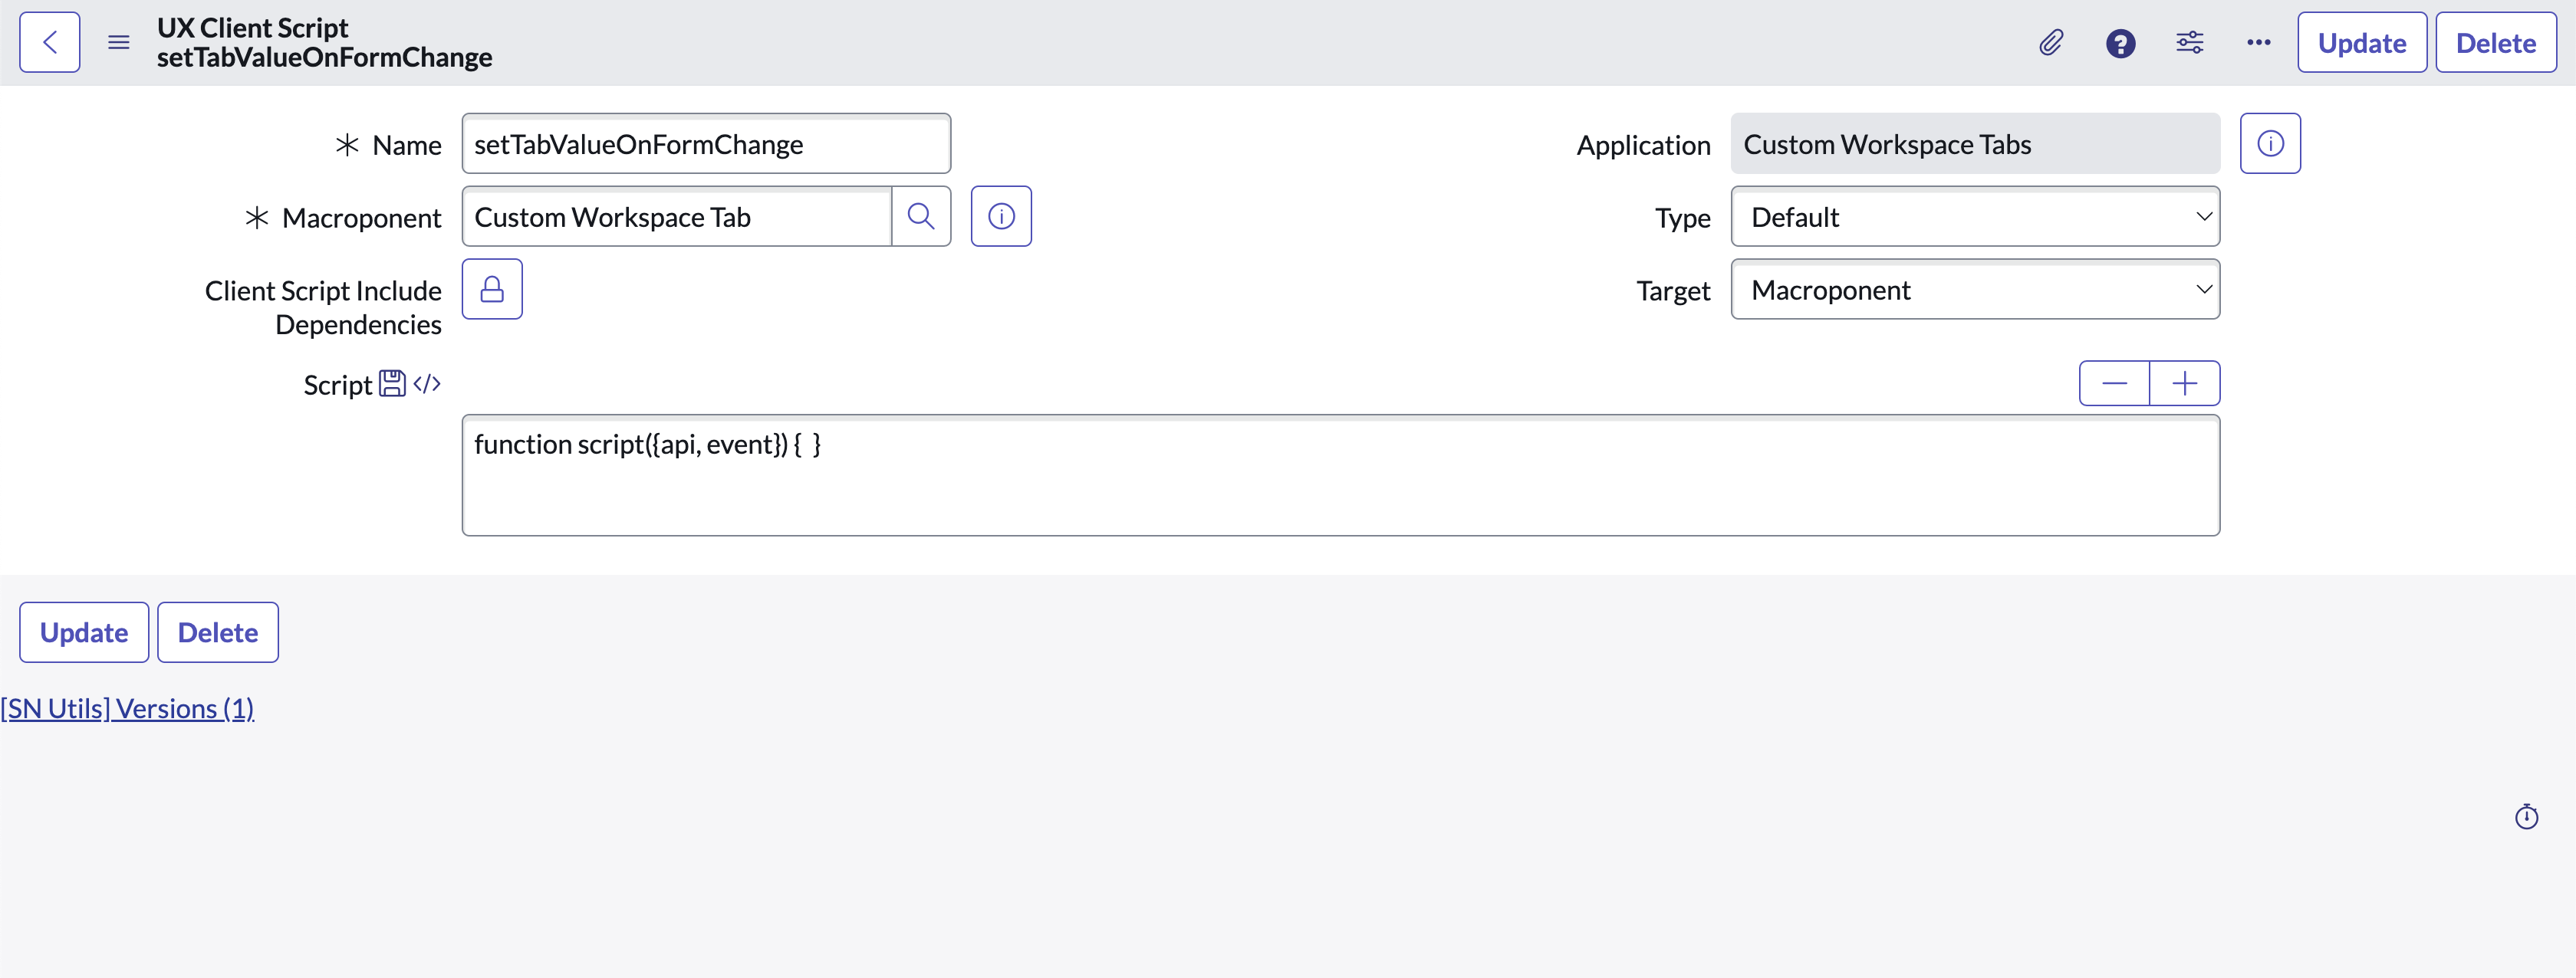The height and width of the screenshot is (978, 2576).
Task: Open the Type dropdown showing Default
Action: pos(1974,217)
